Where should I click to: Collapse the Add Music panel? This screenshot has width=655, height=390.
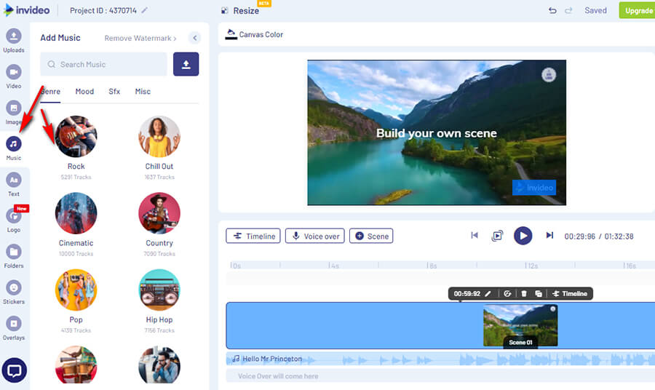tap(194, 38)
